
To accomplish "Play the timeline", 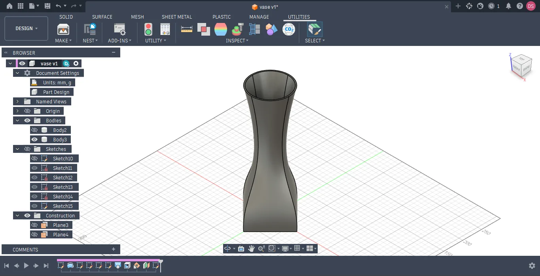I will tap(26, 266).
